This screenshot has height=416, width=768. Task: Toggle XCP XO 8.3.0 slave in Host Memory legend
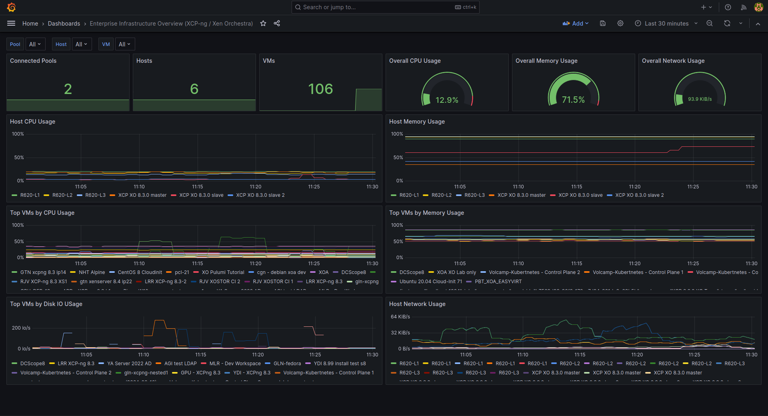[580, 195]
